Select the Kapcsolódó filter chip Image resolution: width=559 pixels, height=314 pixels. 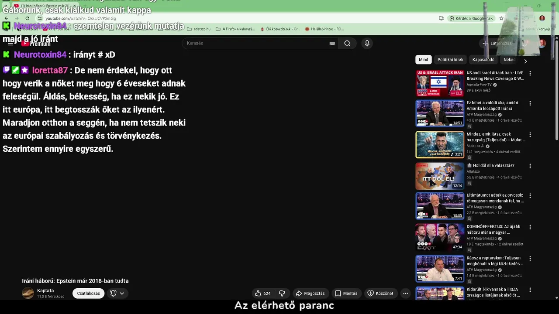tap(483, 60)
